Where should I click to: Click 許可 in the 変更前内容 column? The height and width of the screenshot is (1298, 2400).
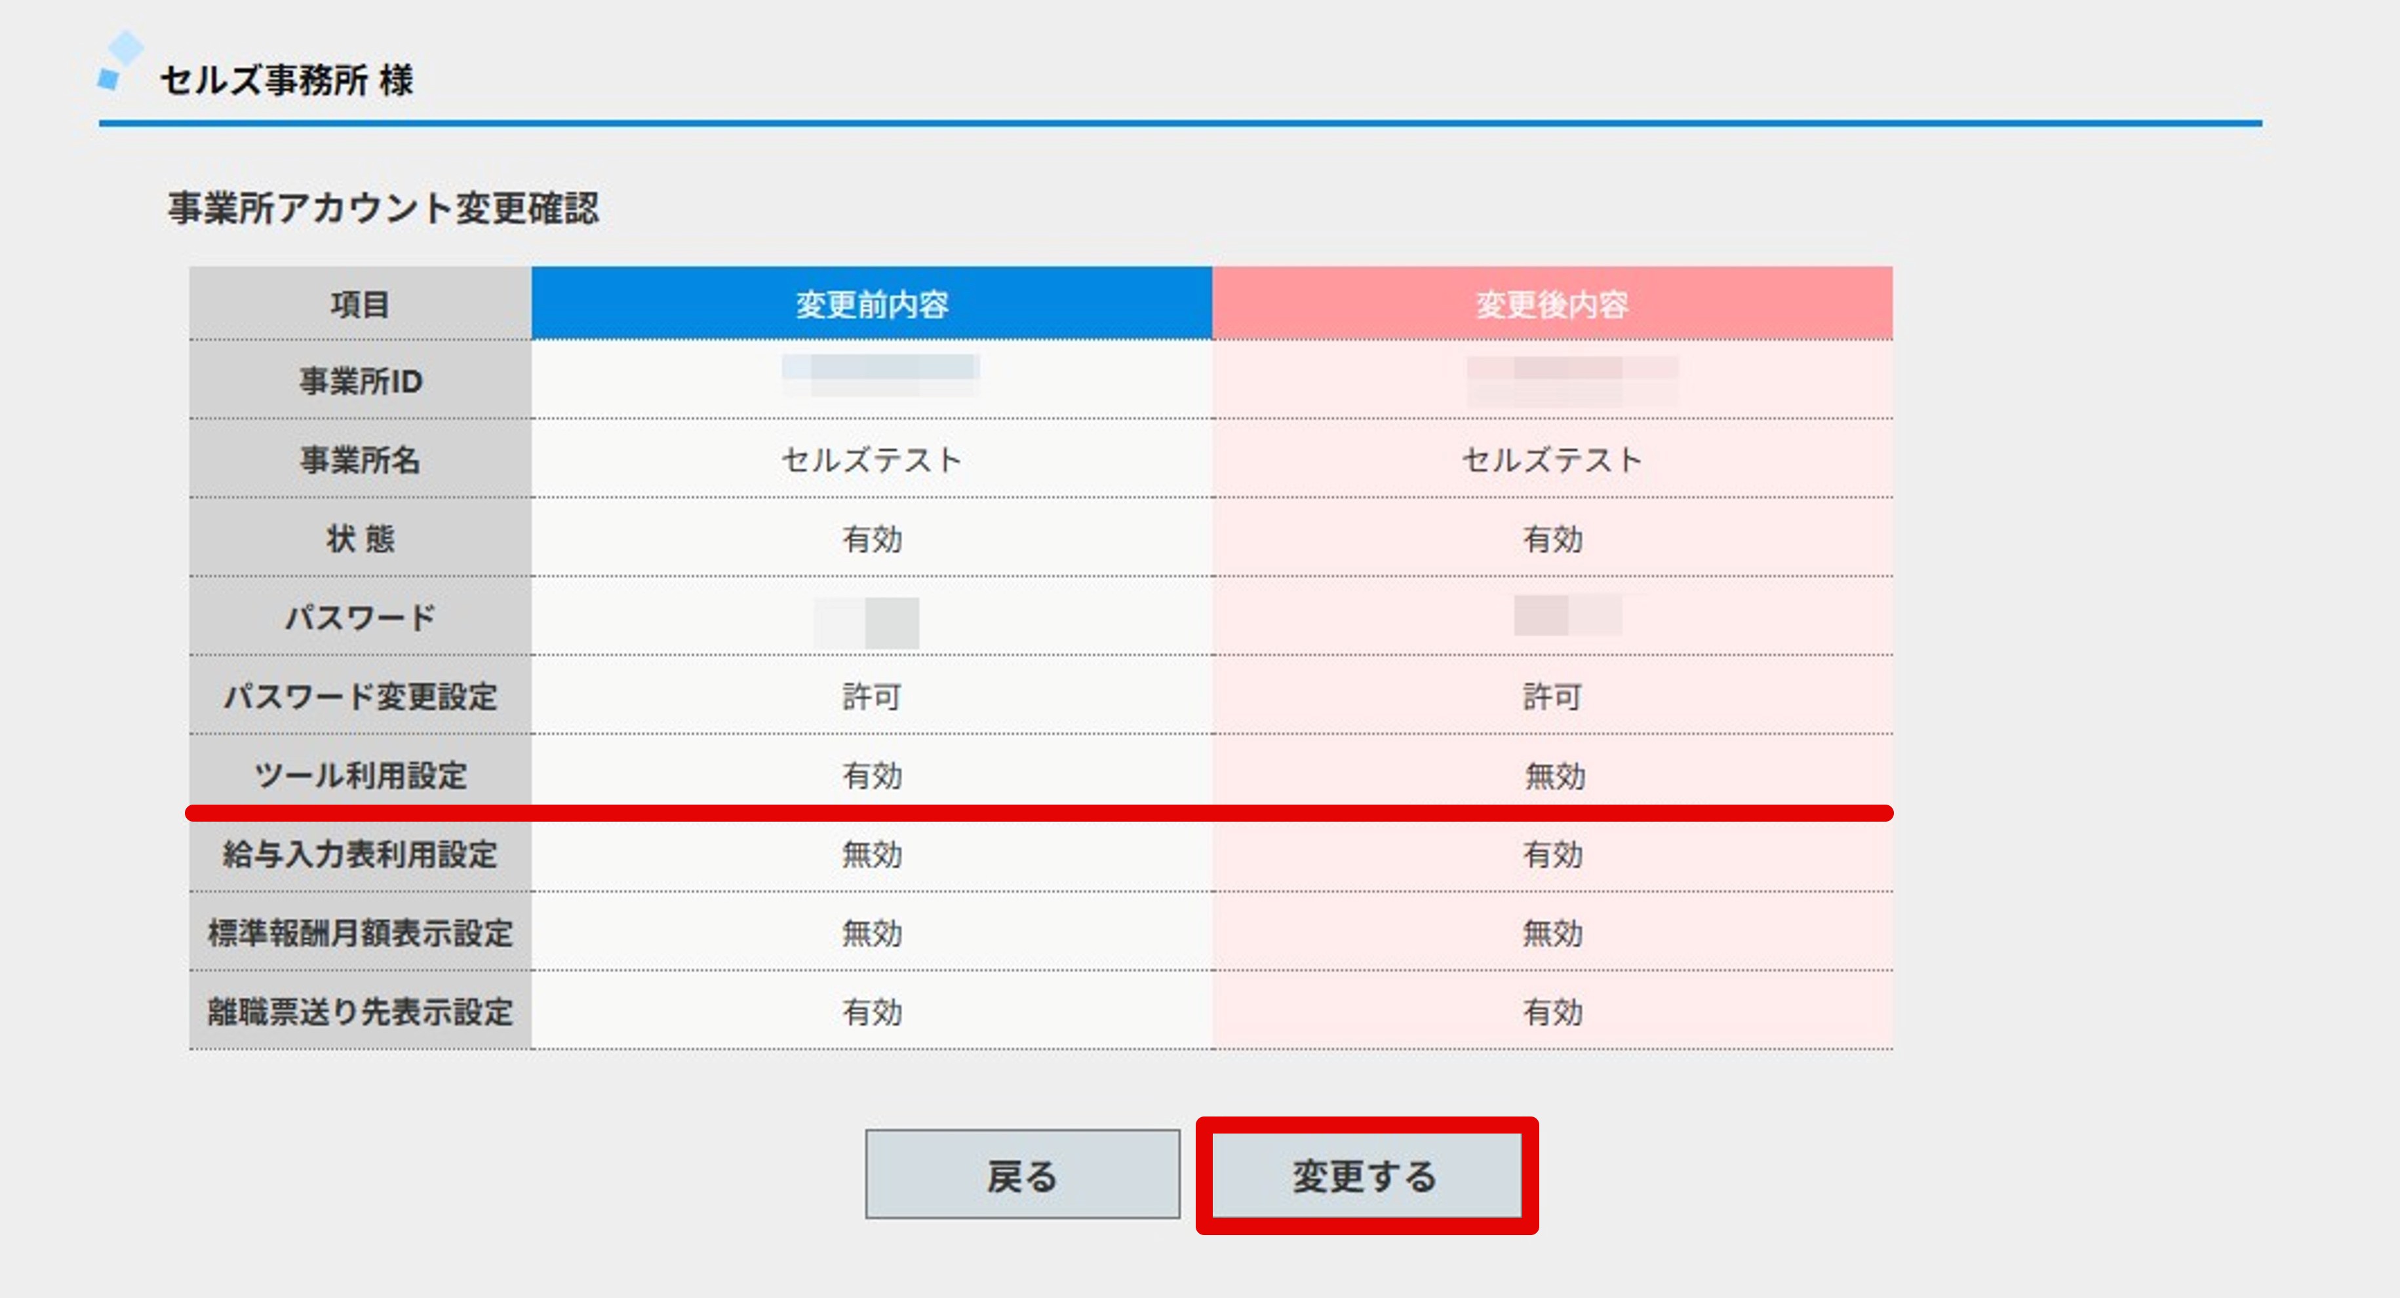click(x=872, y=697)
